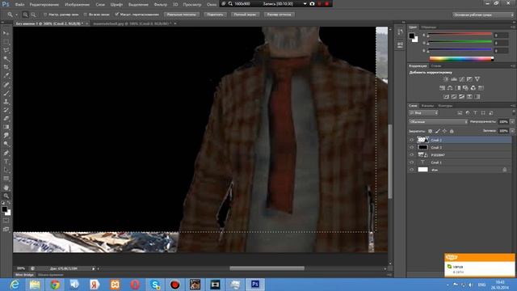
Task: Open the zoom tool preset picker arrow
Action: tap(16, 15)
